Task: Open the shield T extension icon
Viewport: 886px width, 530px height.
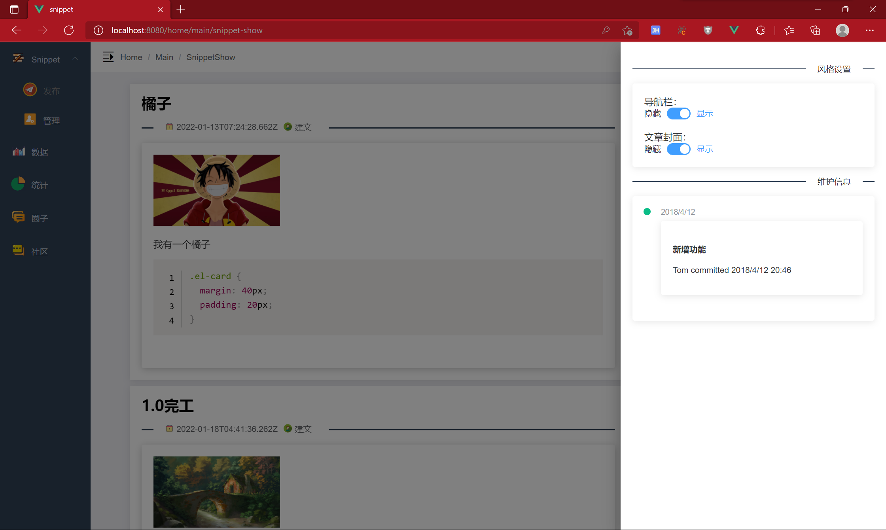Action: 708,30
